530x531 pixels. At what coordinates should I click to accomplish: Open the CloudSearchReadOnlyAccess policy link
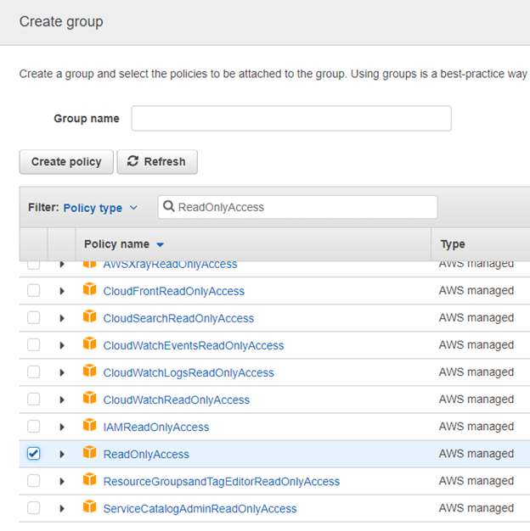pos(178,318)
